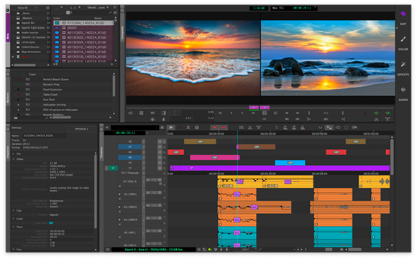The height and width of the screenshot is (259, 417).
Task: Switch to the Effects workspace icon
Action: (403, 65)
